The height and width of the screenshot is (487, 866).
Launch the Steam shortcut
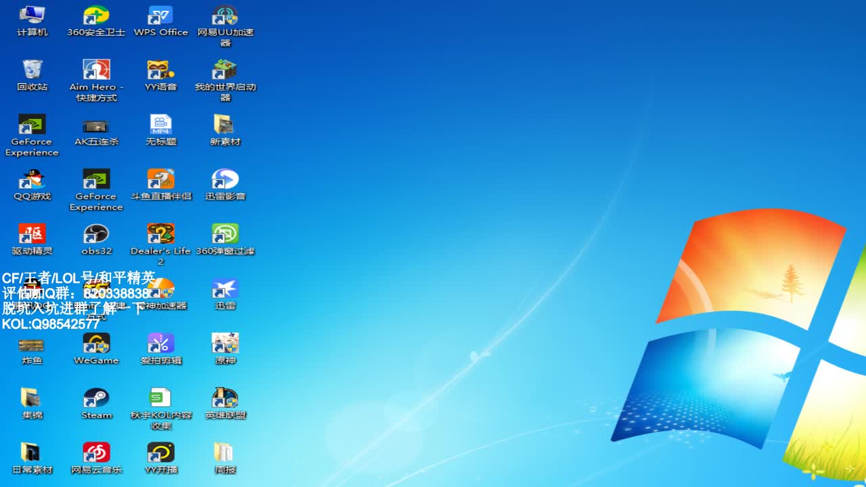96,404
